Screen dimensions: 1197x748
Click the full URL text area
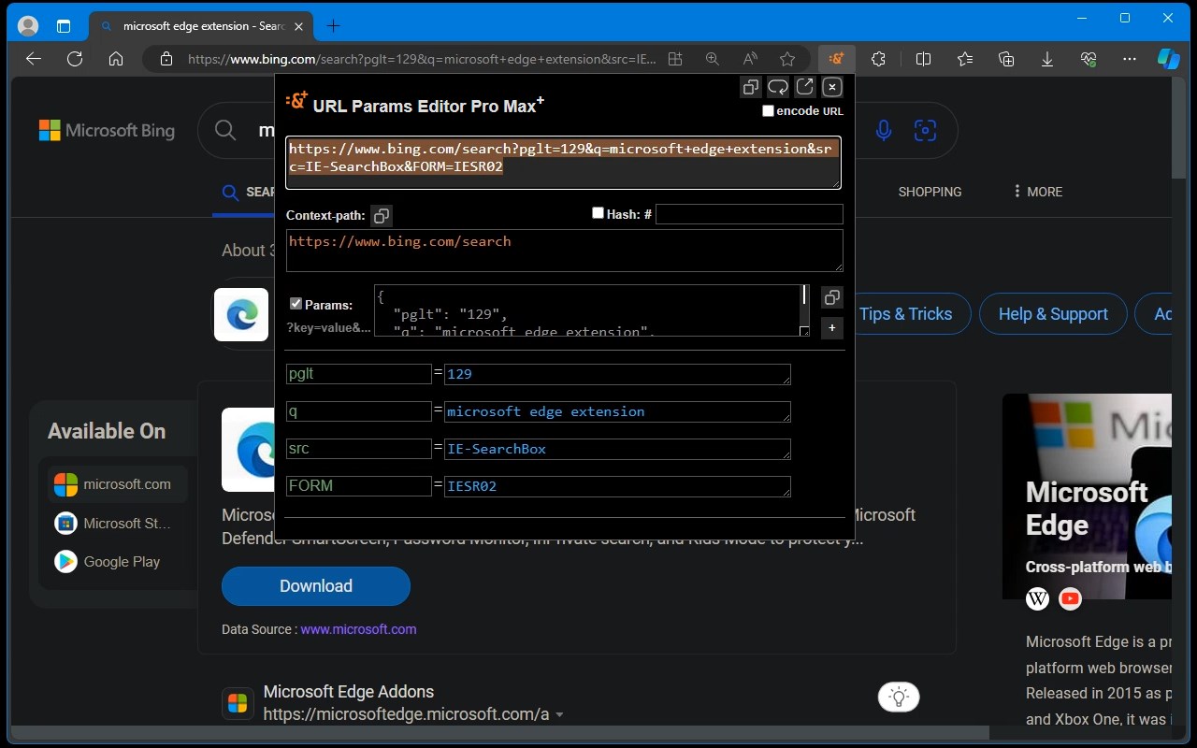pos(563,163)
